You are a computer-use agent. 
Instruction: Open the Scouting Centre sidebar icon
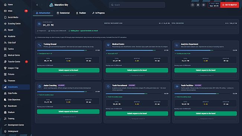(x=5, y=23)
